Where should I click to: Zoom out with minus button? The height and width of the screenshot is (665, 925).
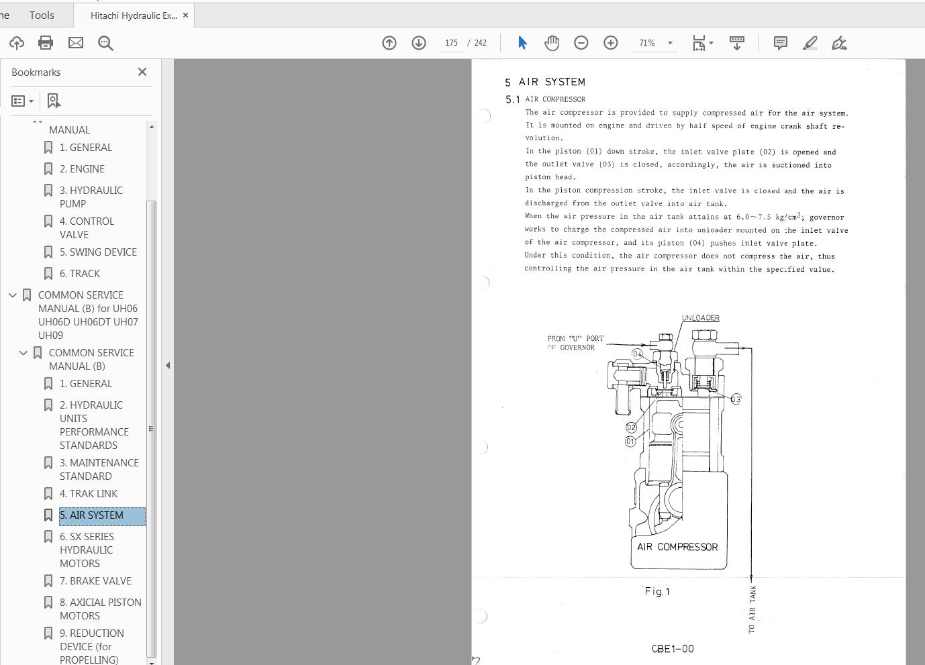(x=581, y=43)
